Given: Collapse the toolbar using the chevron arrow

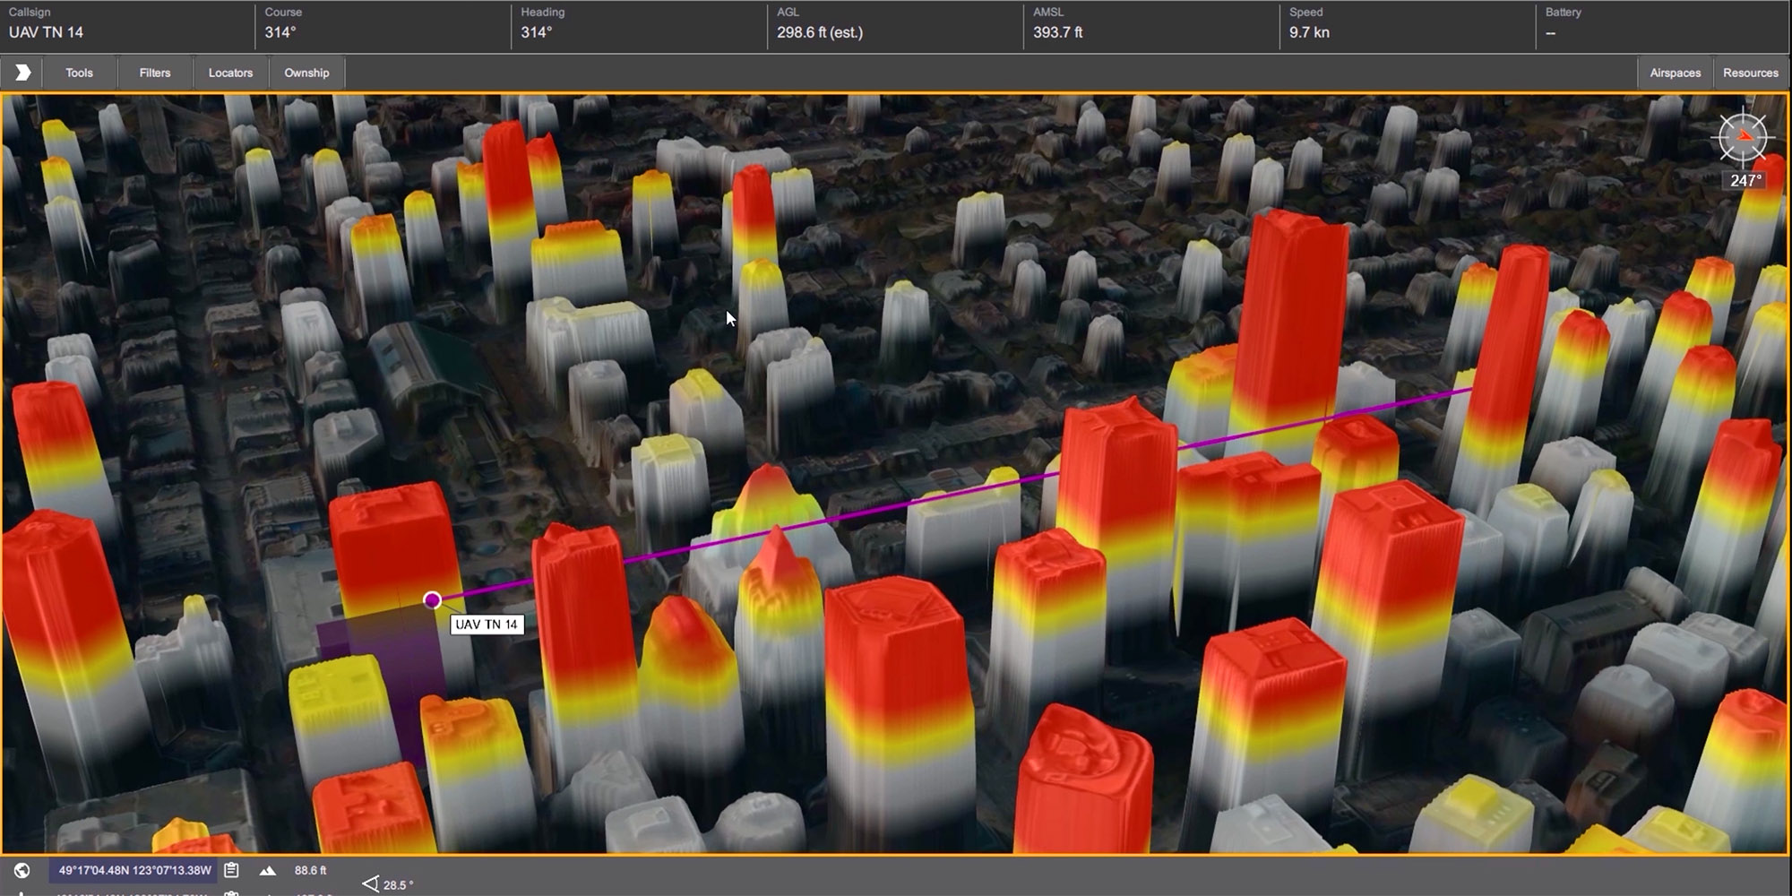Looking at the screenshot, I should point(22,73).
